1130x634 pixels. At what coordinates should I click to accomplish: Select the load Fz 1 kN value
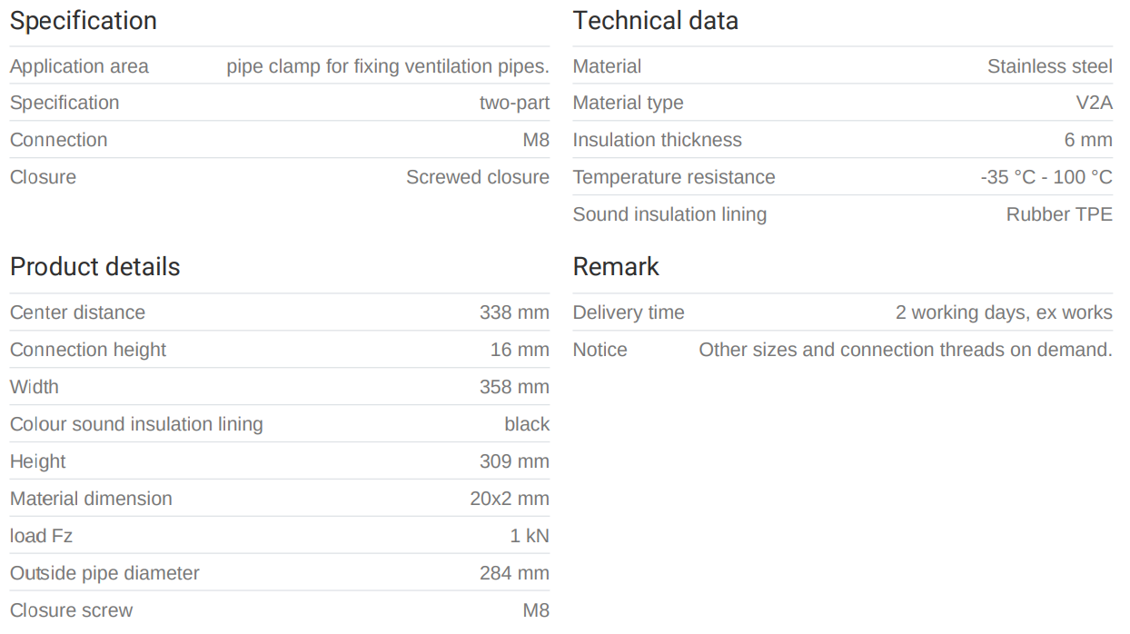(x=530, y=536)
